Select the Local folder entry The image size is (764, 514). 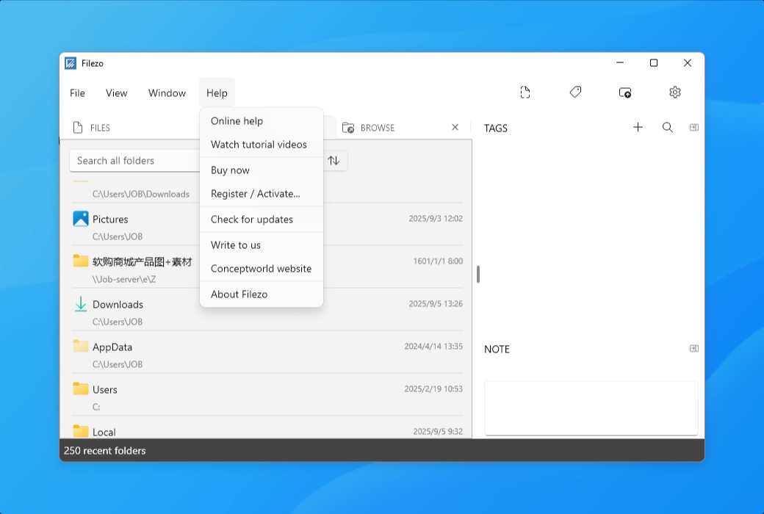pos(267,428)
